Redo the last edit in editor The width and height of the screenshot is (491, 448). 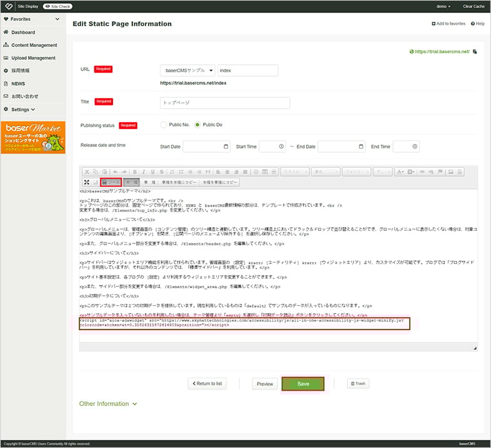(x=124, y=172)
